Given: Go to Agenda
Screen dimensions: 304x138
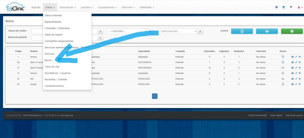Looking at the screenshot, I should tap(36, 7).
